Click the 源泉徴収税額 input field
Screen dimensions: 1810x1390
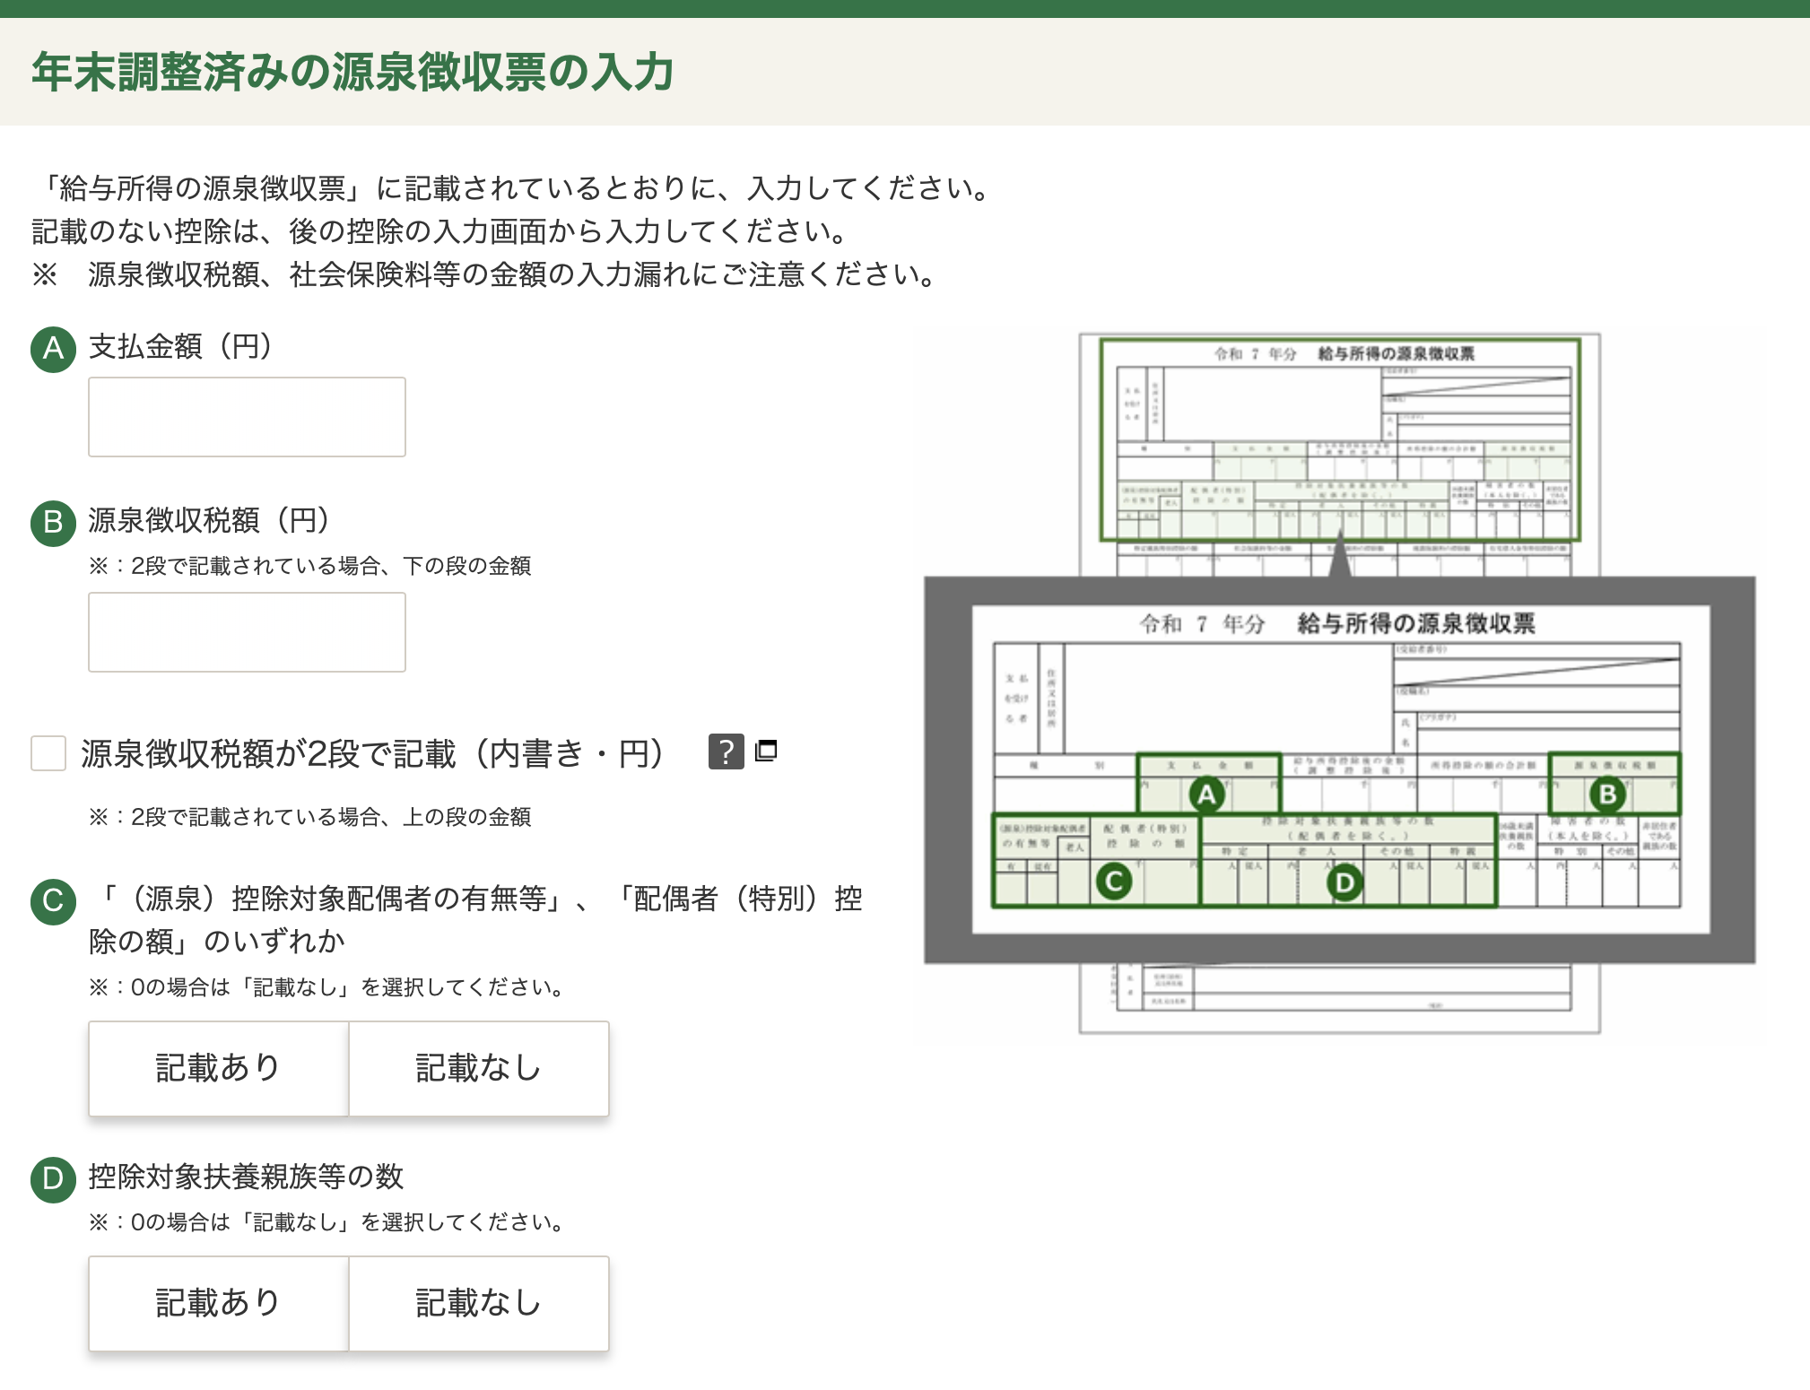(247, 632)
